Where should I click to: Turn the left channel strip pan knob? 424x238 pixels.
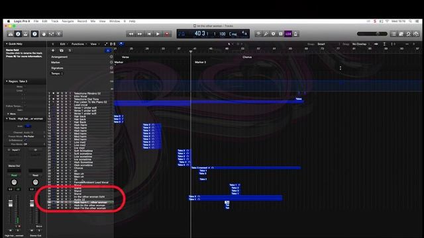(x=14, y=182)
